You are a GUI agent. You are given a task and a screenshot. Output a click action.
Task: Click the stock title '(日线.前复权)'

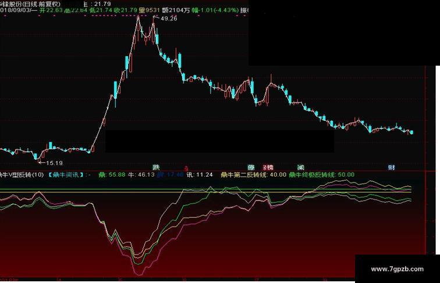coord(42,4)
